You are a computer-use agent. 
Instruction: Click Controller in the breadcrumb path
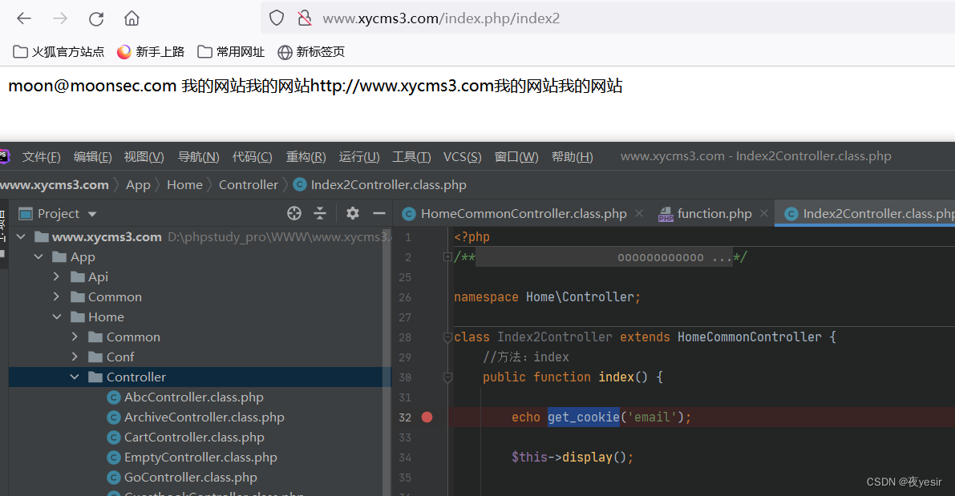pyautogui.click(x=249, y=185)
